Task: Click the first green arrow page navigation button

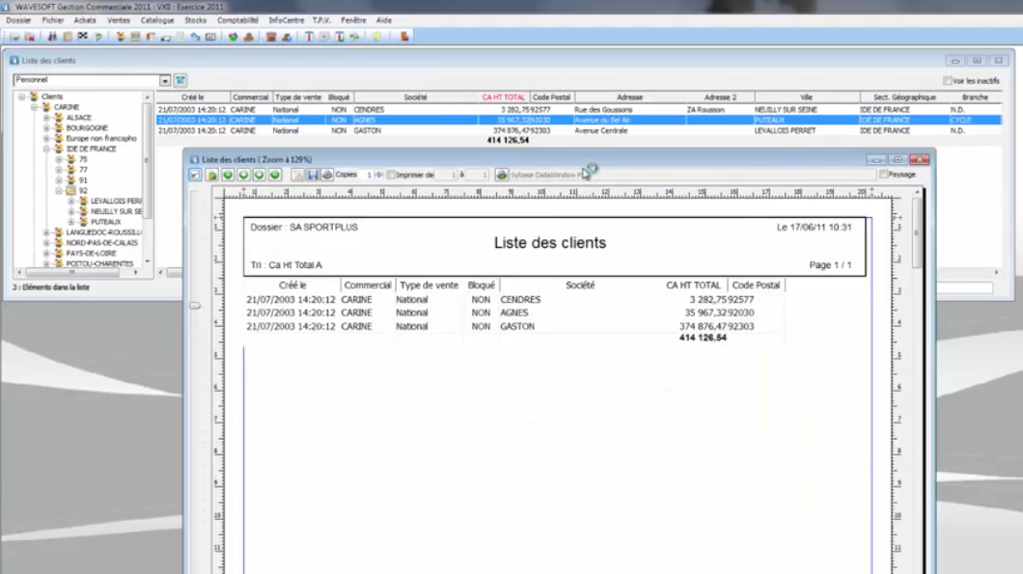Action: (x=228, y=175)
